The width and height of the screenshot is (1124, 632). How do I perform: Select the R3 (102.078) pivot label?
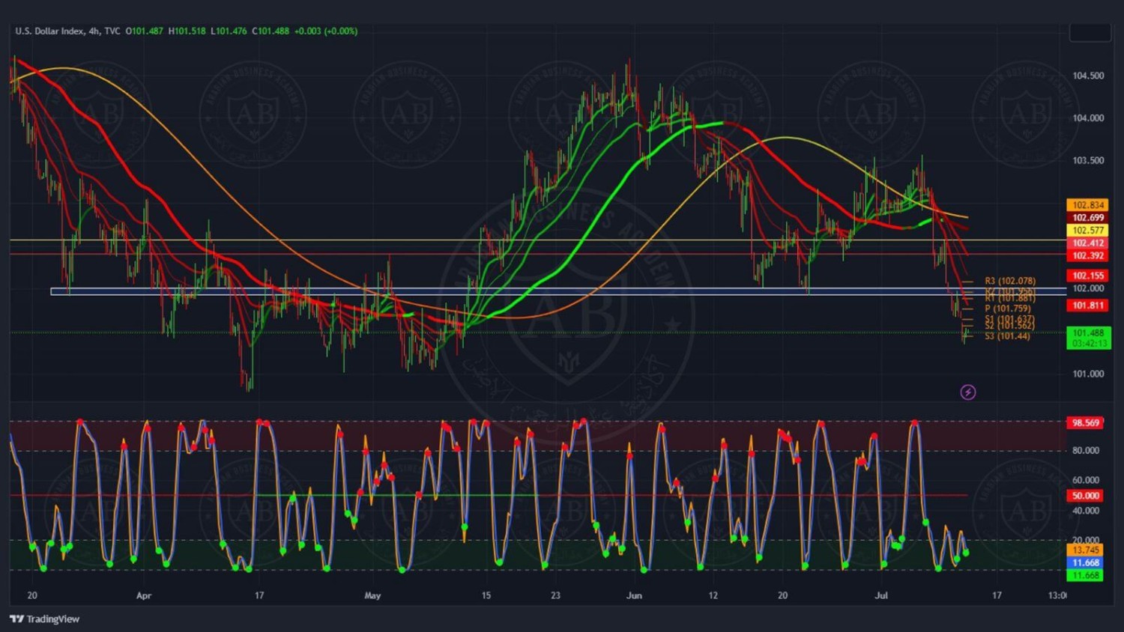pyautogui.click(x=1009, y=281)
